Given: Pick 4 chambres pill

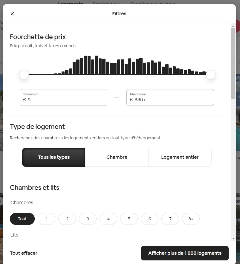Looking at the screenshot, I should (x=108, y=219).
